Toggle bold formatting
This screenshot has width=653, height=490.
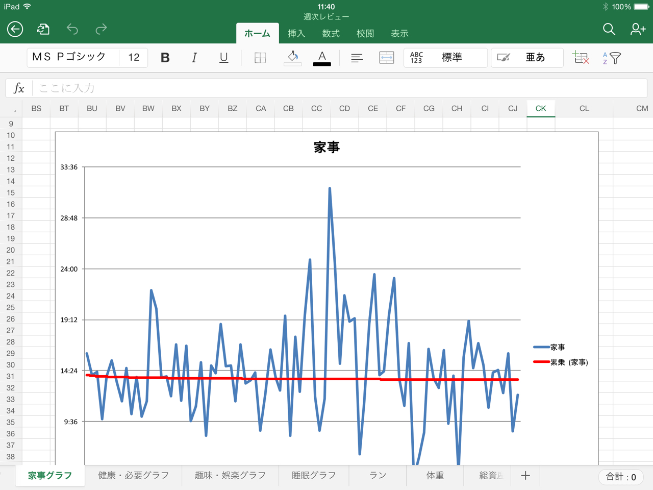pos(165,58)
